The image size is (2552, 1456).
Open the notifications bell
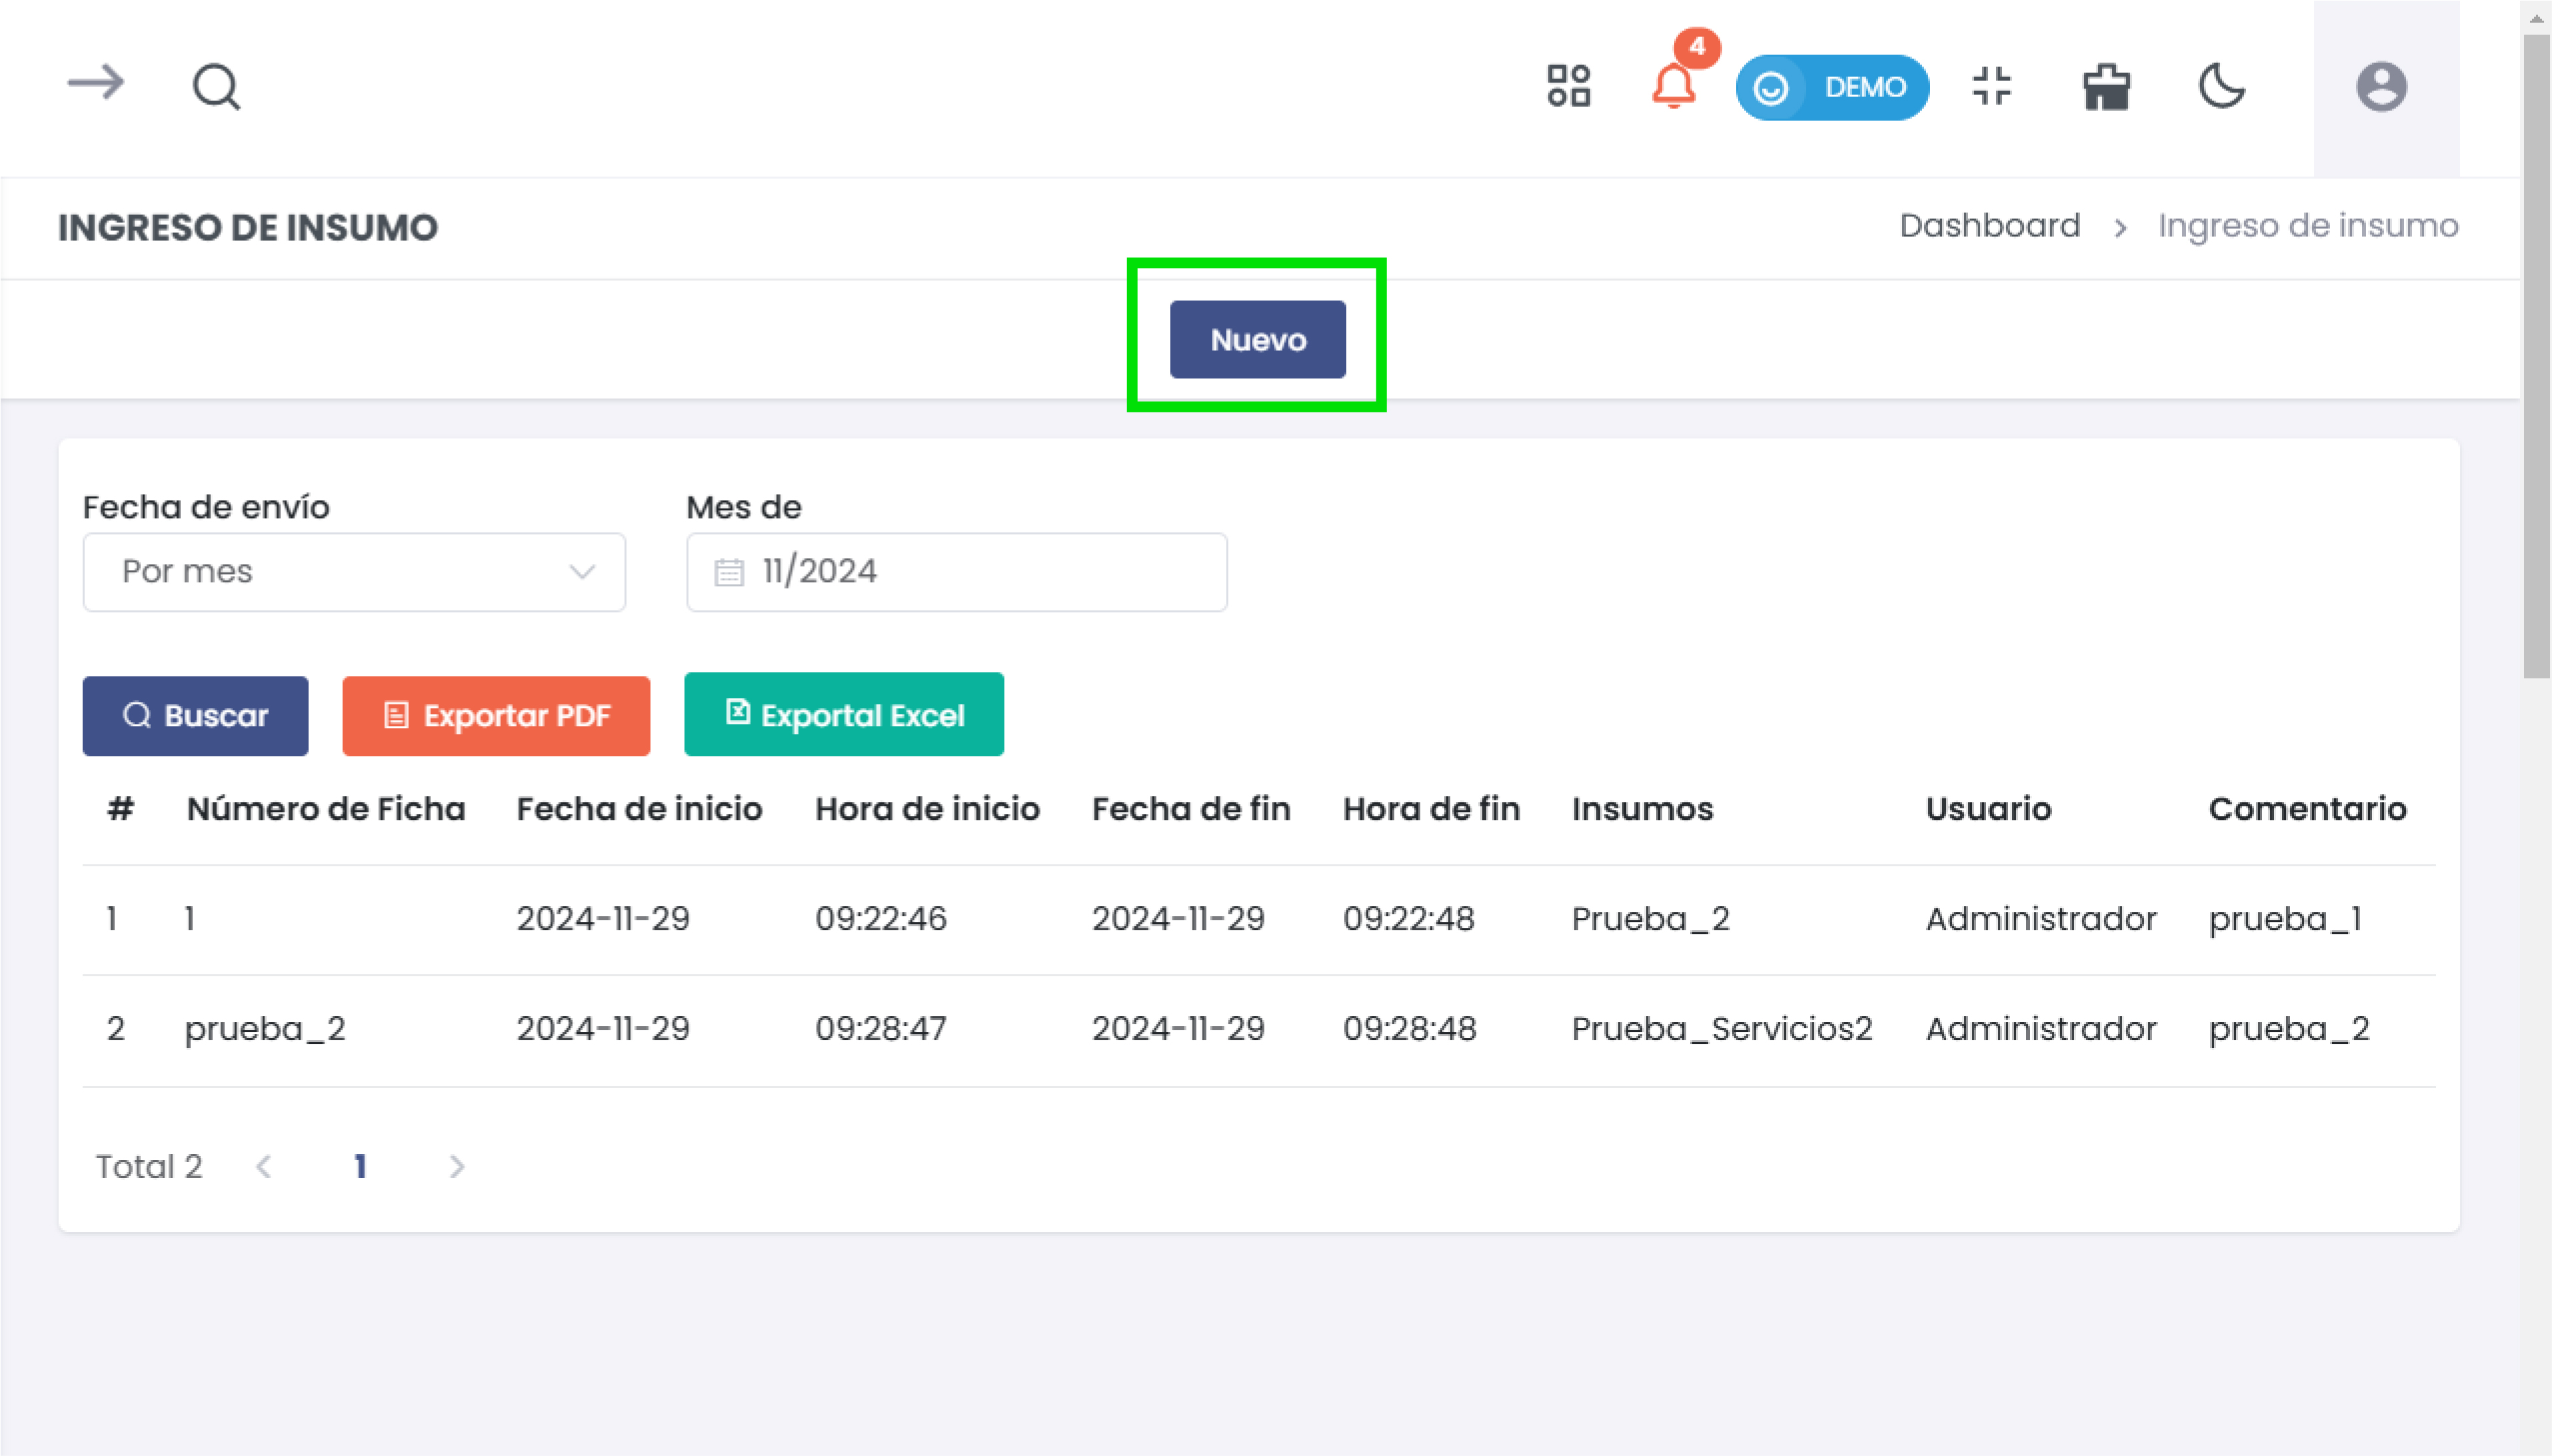pos(1673,86)
